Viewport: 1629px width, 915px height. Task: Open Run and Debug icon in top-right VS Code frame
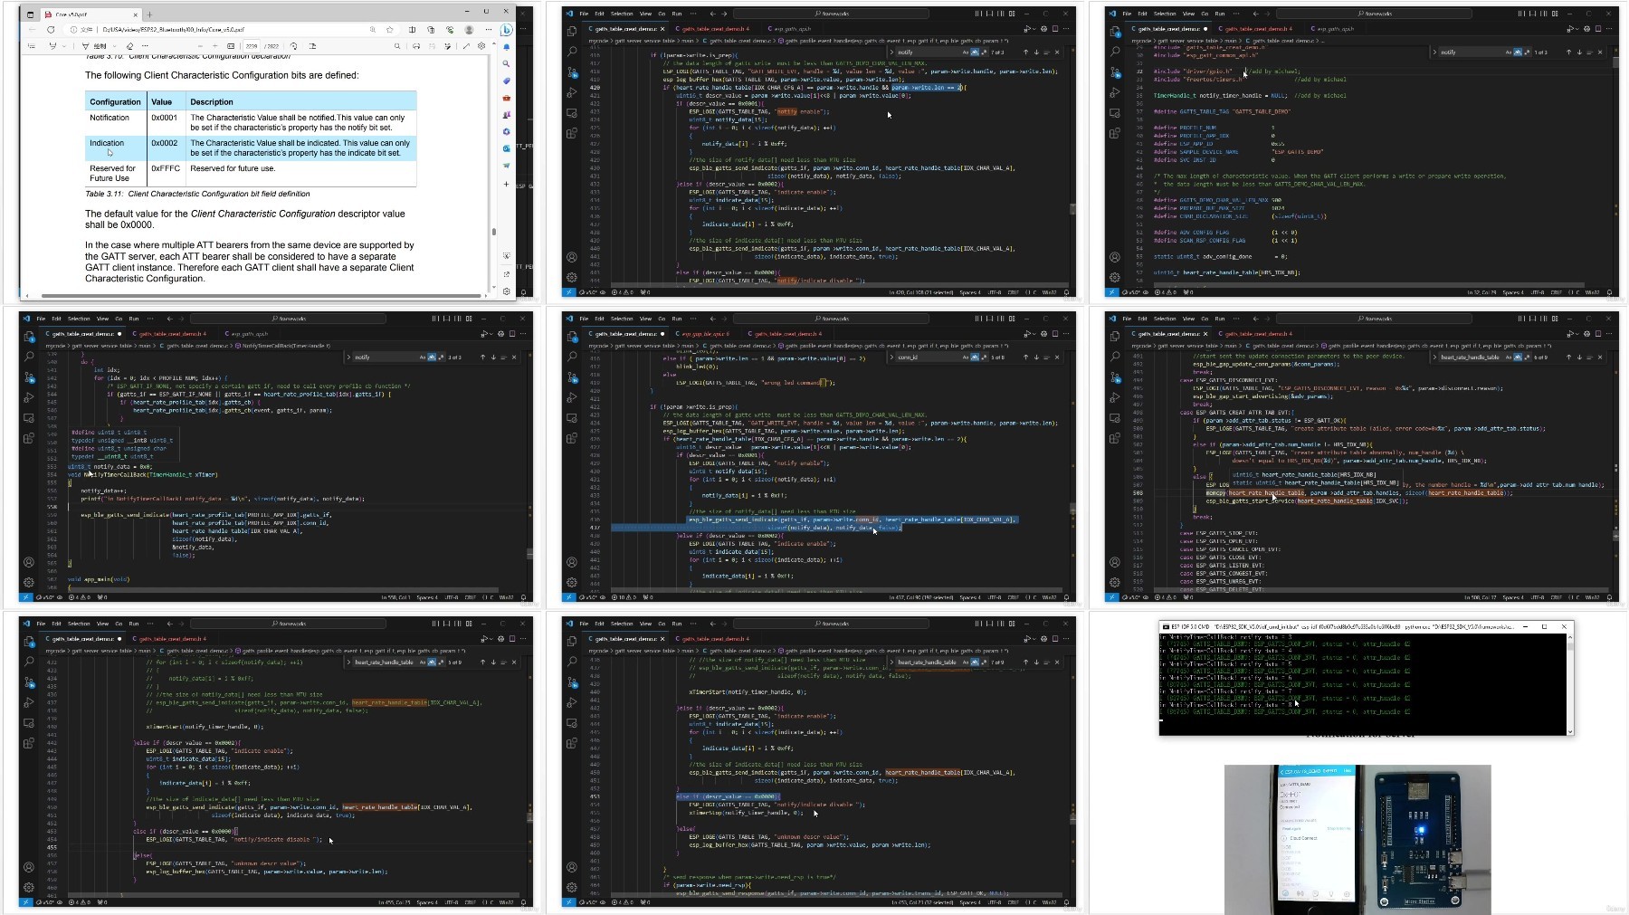coord(1115,92)
